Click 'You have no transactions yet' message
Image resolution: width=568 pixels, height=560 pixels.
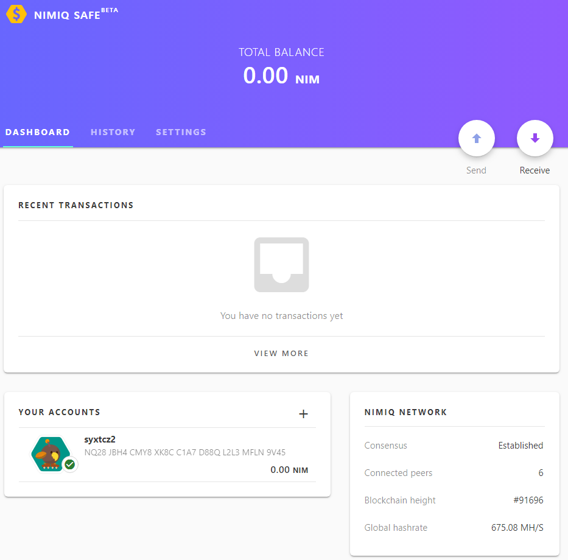point(281,316)
